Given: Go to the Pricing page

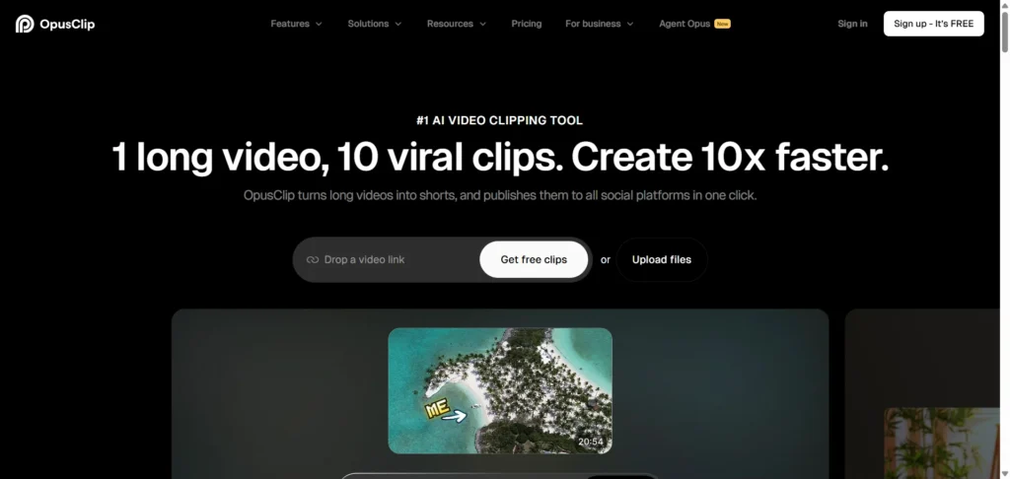Looking at the screenshot, I should pos(527,24).
